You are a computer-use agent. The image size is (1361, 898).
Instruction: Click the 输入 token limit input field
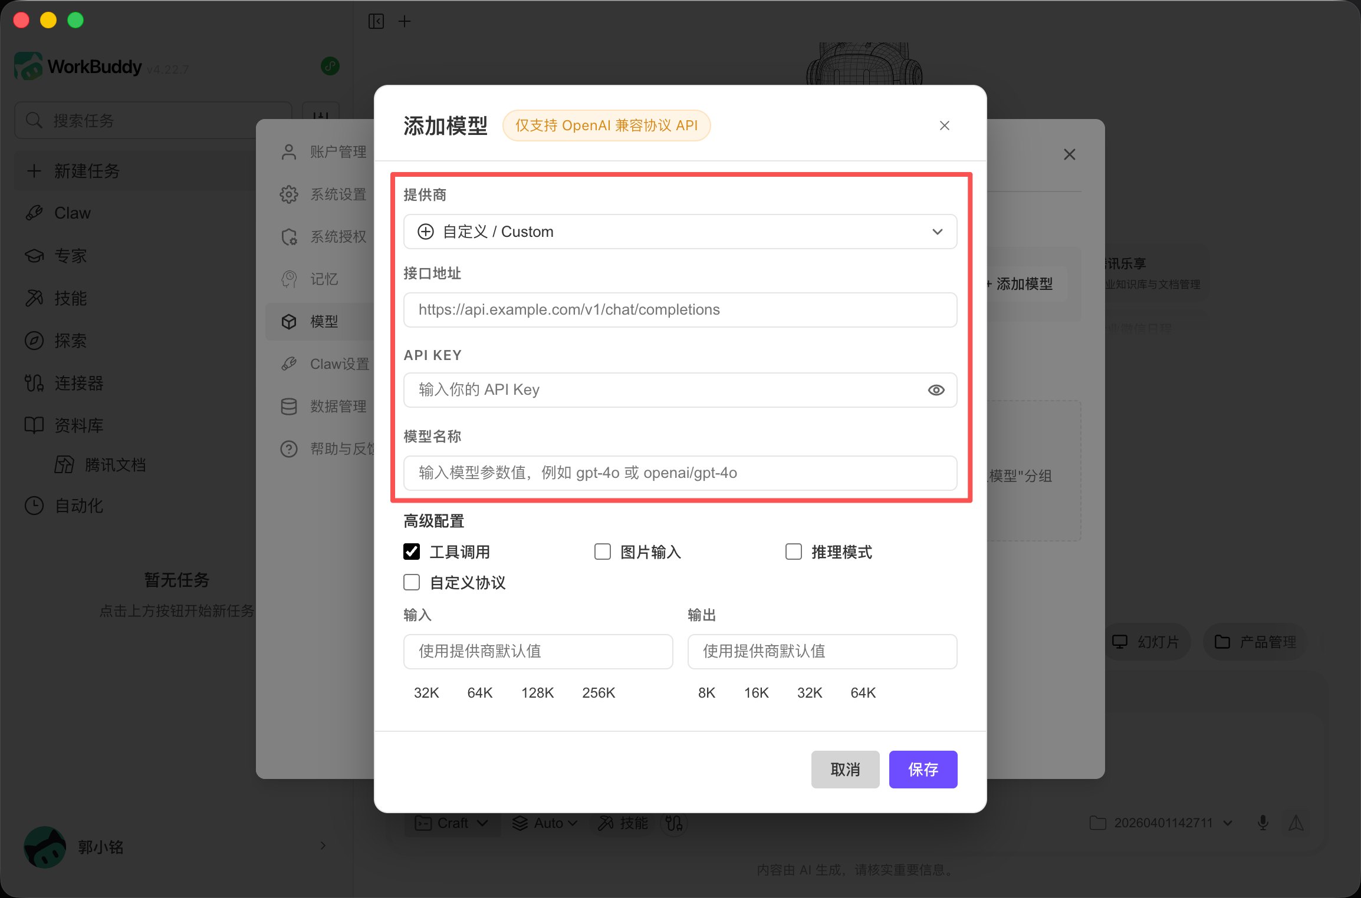tap(538, 652)
